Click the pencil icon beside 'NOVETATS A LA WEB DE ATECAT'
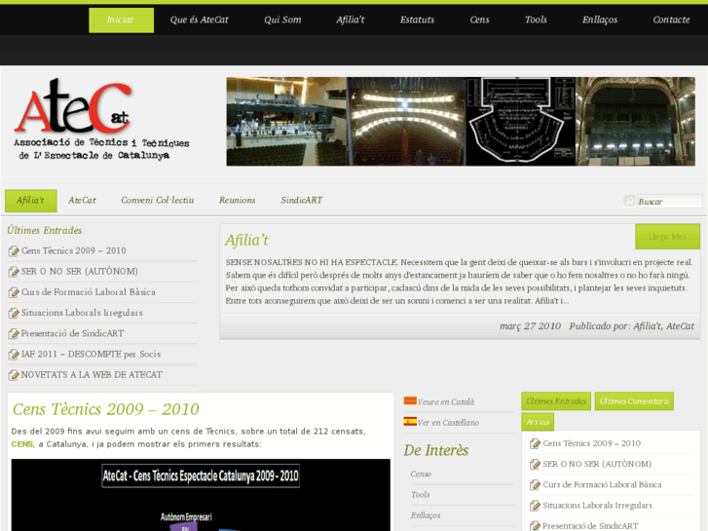Screen dimensions: 708x531 point(14,375)
